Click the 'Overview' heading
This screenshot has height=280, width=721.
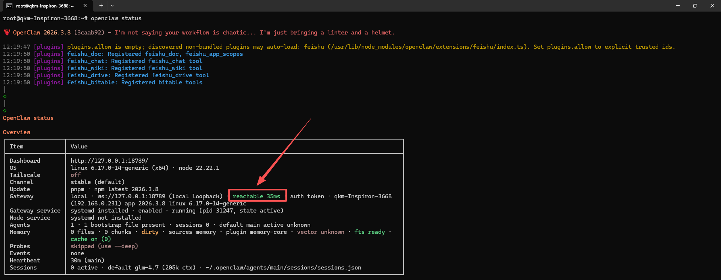17,132
